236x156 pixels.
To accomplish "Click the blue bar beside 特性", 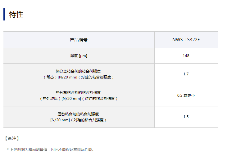I will pyautogui.click(x=4, y=14).
